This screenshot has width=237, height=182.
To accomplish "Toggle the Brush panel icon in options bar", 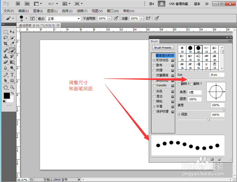I will pos(32,18).
